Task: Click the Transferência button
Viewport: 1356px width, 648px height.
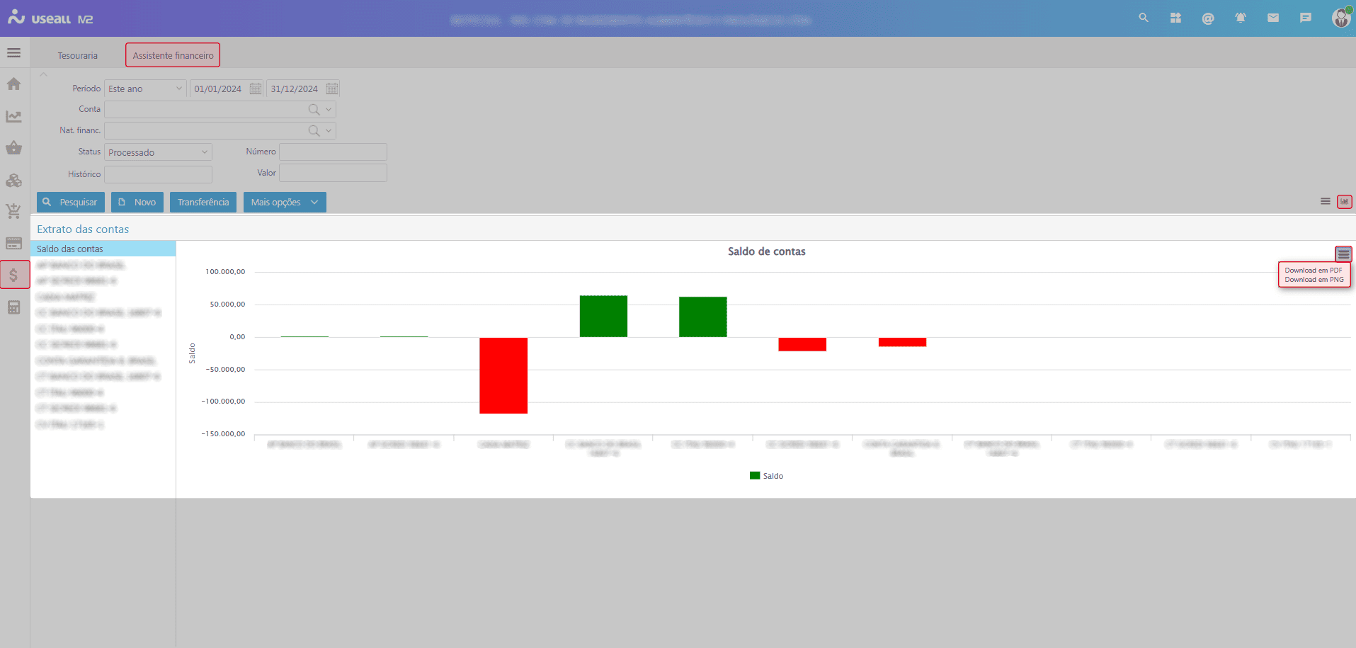Action: point(203,203)
